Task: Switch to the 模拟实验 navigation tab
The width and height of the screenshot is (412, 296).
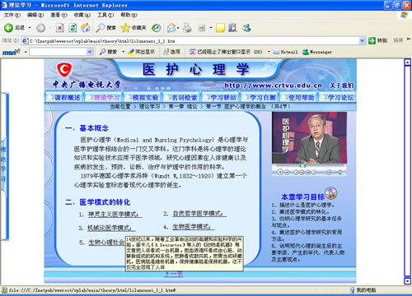Action: click(x=143, y=98)
